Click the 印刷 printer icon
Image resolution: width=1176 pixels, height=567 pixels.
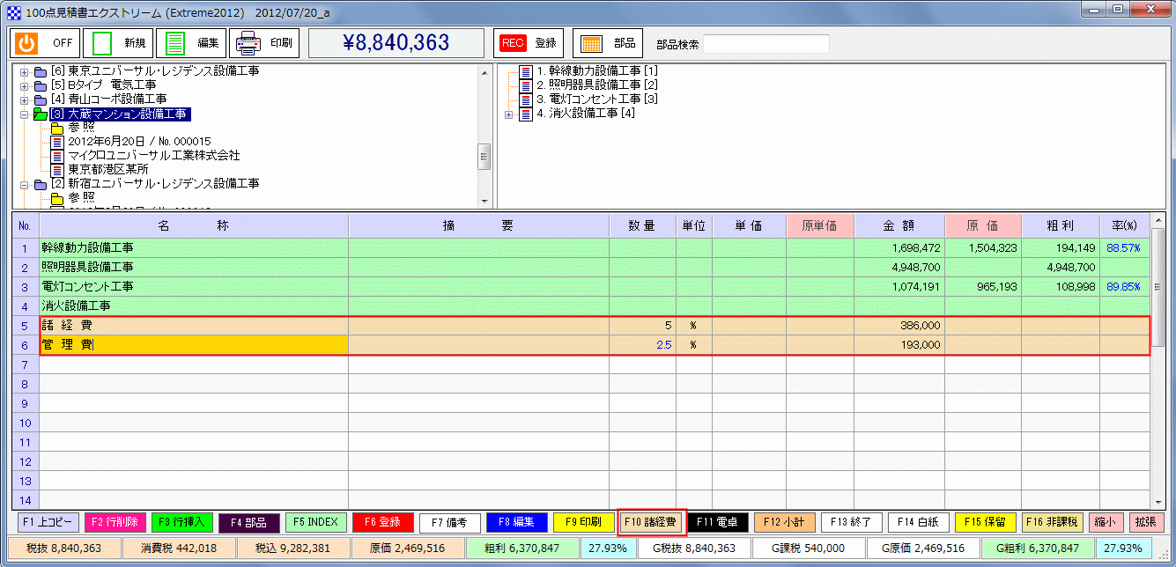coord(248,42)
